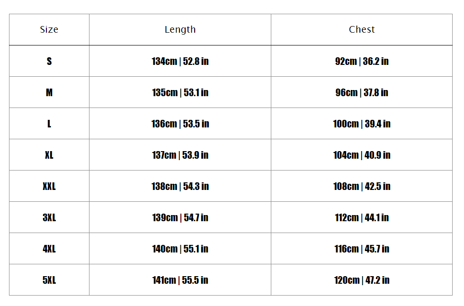Viewport: 464px width, 306px height.
Task: Select the S size cell
Action: click(x=49, y=61)
